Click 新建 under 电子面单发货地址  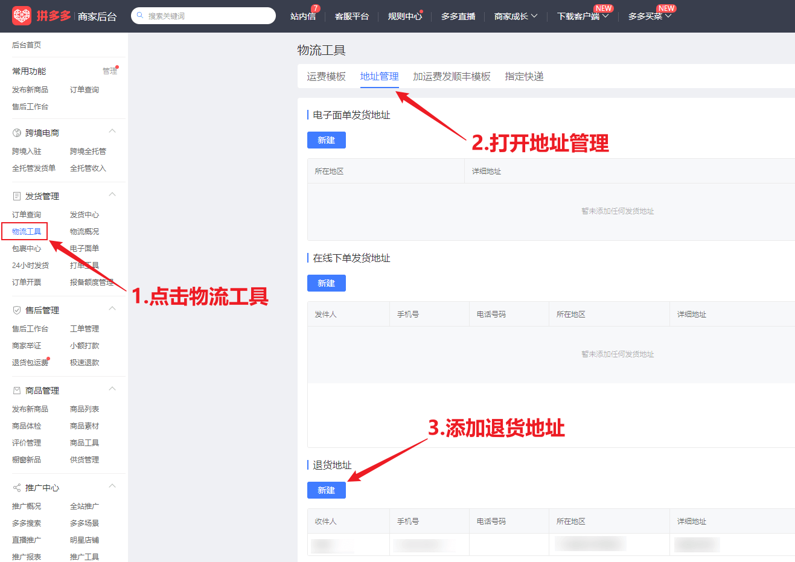pos(327,140)
